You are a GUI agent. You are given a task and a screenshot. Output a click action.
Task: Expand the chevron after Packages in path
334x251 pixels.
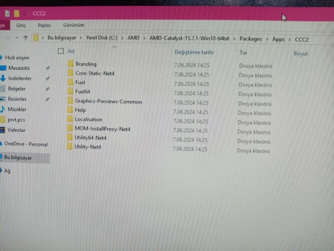(267, 39)
